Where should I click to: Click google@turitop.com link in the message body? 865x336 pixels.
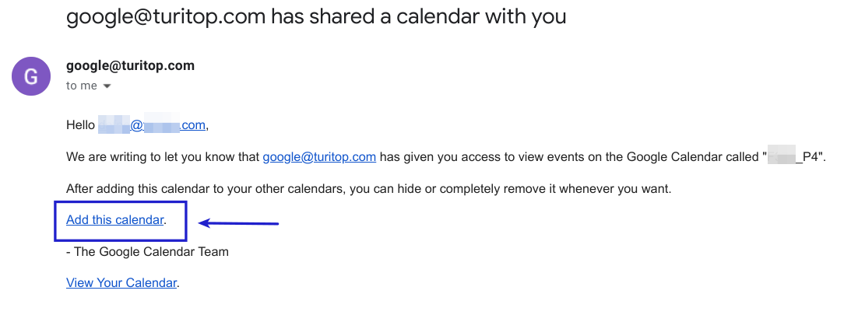[319, 157]
